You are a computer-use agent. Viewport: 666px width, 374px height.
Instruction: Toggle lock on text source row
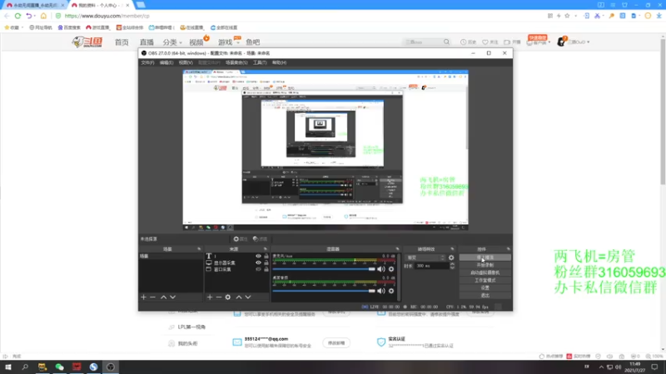266,256
